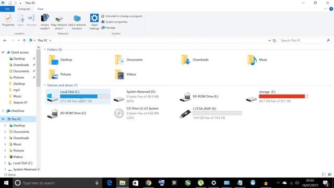Image resolution: width=334 pixels, height=188 pixels.
Task: Switch to large icons view button
Action: pyautogui.click(x=330, y=174)
